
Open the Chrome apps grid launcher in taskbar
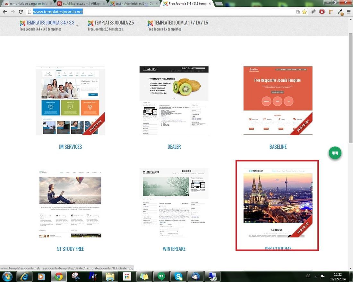(127, 277)
